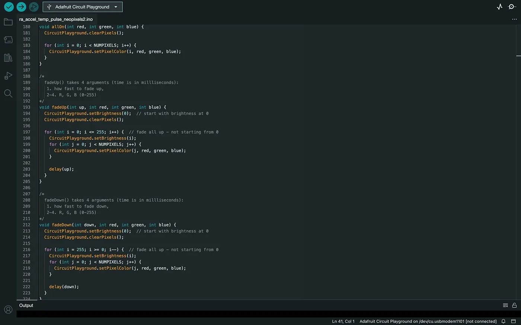Open the editor tab overflow three-dots menu

[x=514, y=19]
